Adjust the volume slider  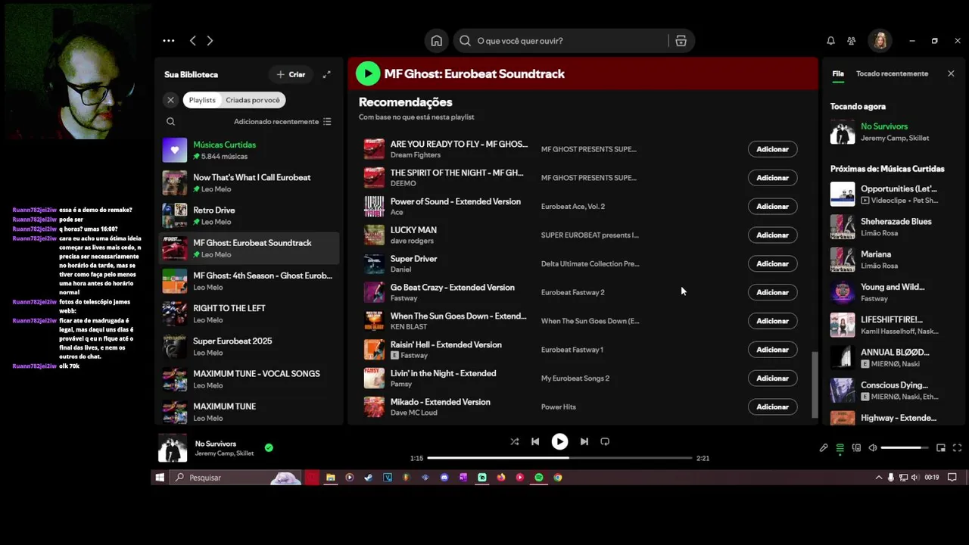[x=905, y=448]
